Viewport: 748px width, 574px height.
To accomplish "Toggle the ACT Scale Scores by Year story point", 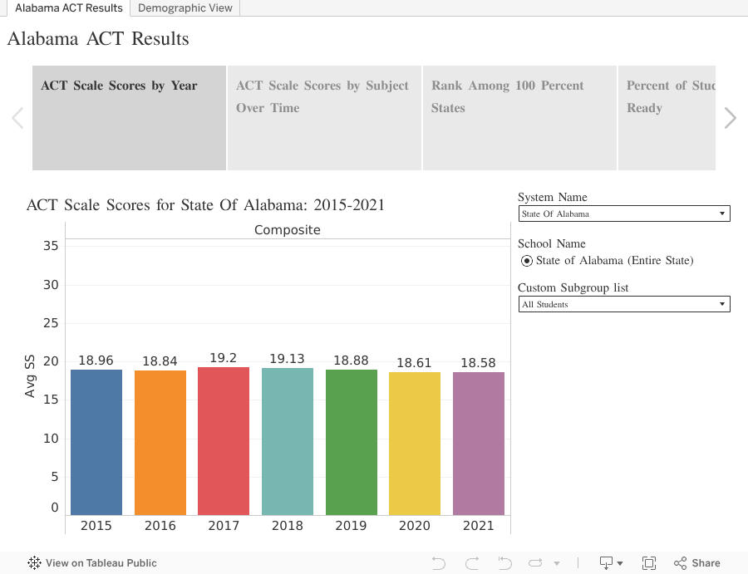I will coord(129,117).
